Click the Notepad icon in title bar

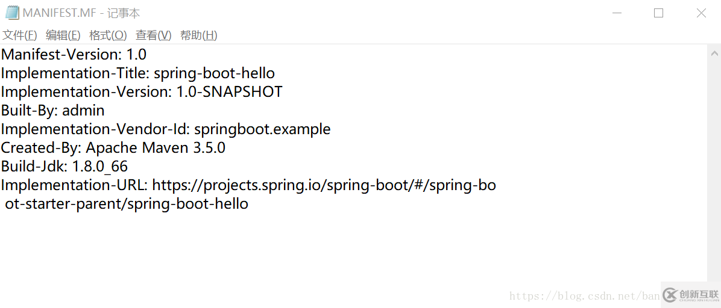[x=12, y=13]
